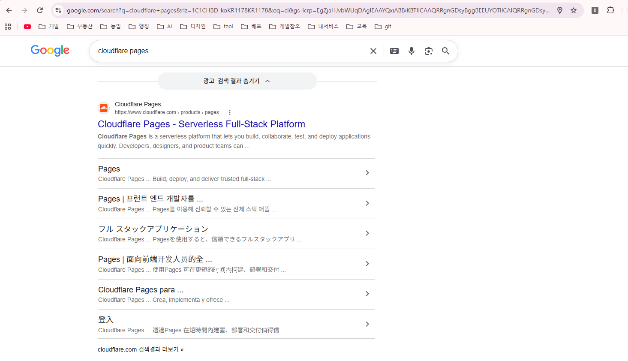628x361 pixels.
Task: Open the git bookmark folder
Action: [383, 27]
